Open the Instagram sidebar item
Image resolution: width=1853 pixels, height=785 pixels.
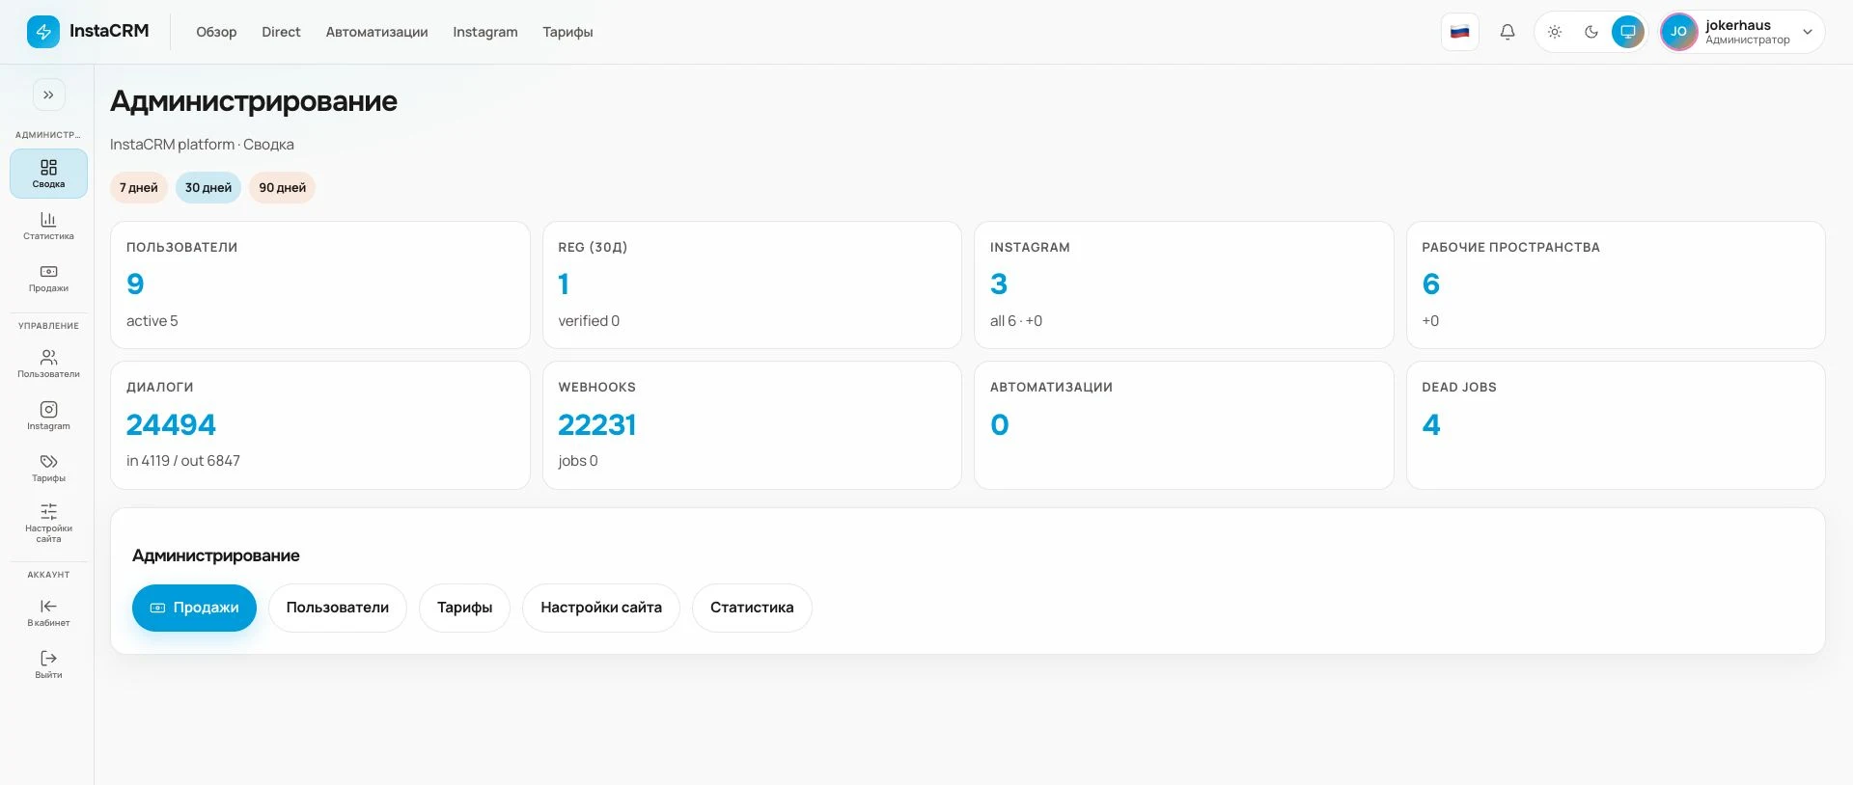(48, 416)
